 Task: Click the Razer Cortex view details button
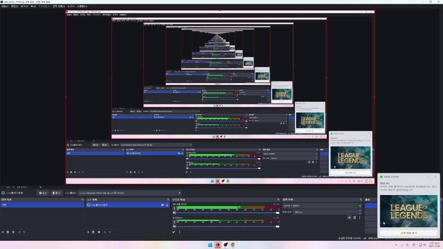[x=408, y=232]
